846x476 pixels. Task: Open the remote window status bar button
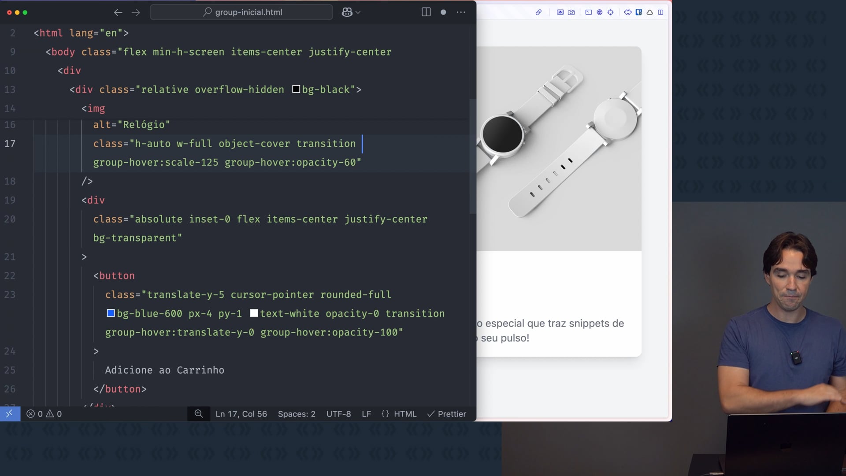coord(10,414)
